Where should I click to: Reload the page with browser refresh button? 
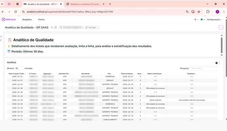pos(16,12)
